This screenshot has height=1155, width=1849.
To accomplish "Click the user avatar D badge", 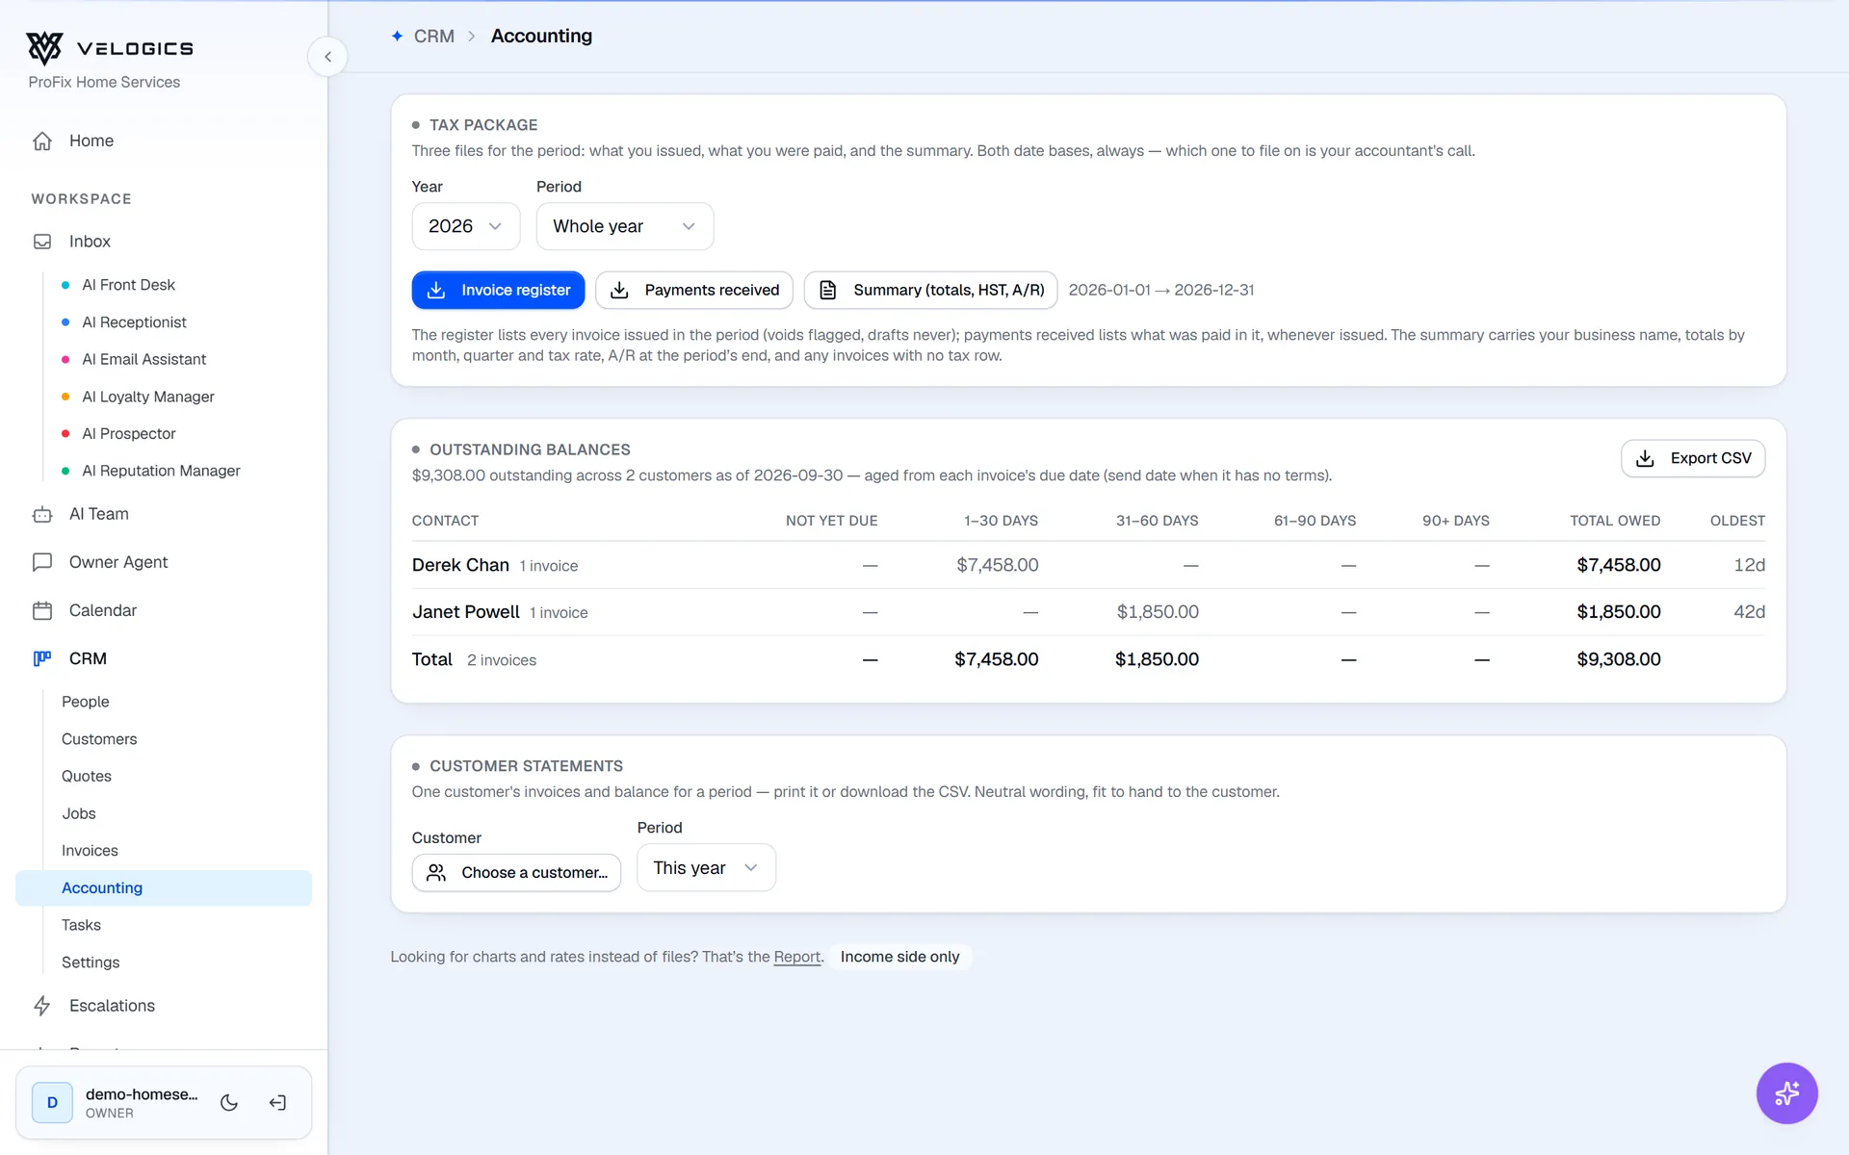I will click(52, 1103).
